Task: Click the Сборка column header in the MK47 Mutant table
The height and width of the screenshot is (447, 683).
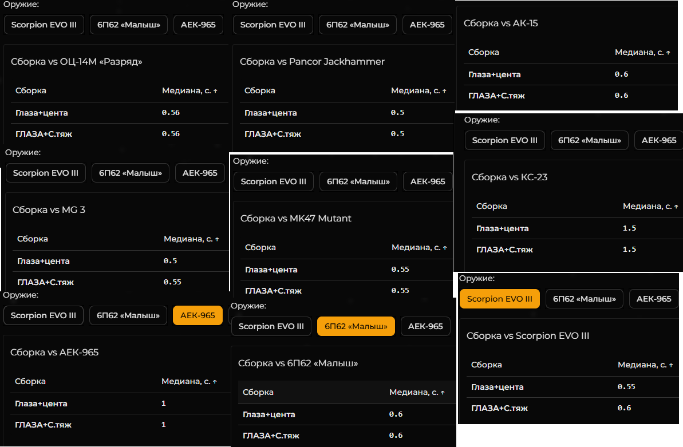Action: tap(260, 247)
